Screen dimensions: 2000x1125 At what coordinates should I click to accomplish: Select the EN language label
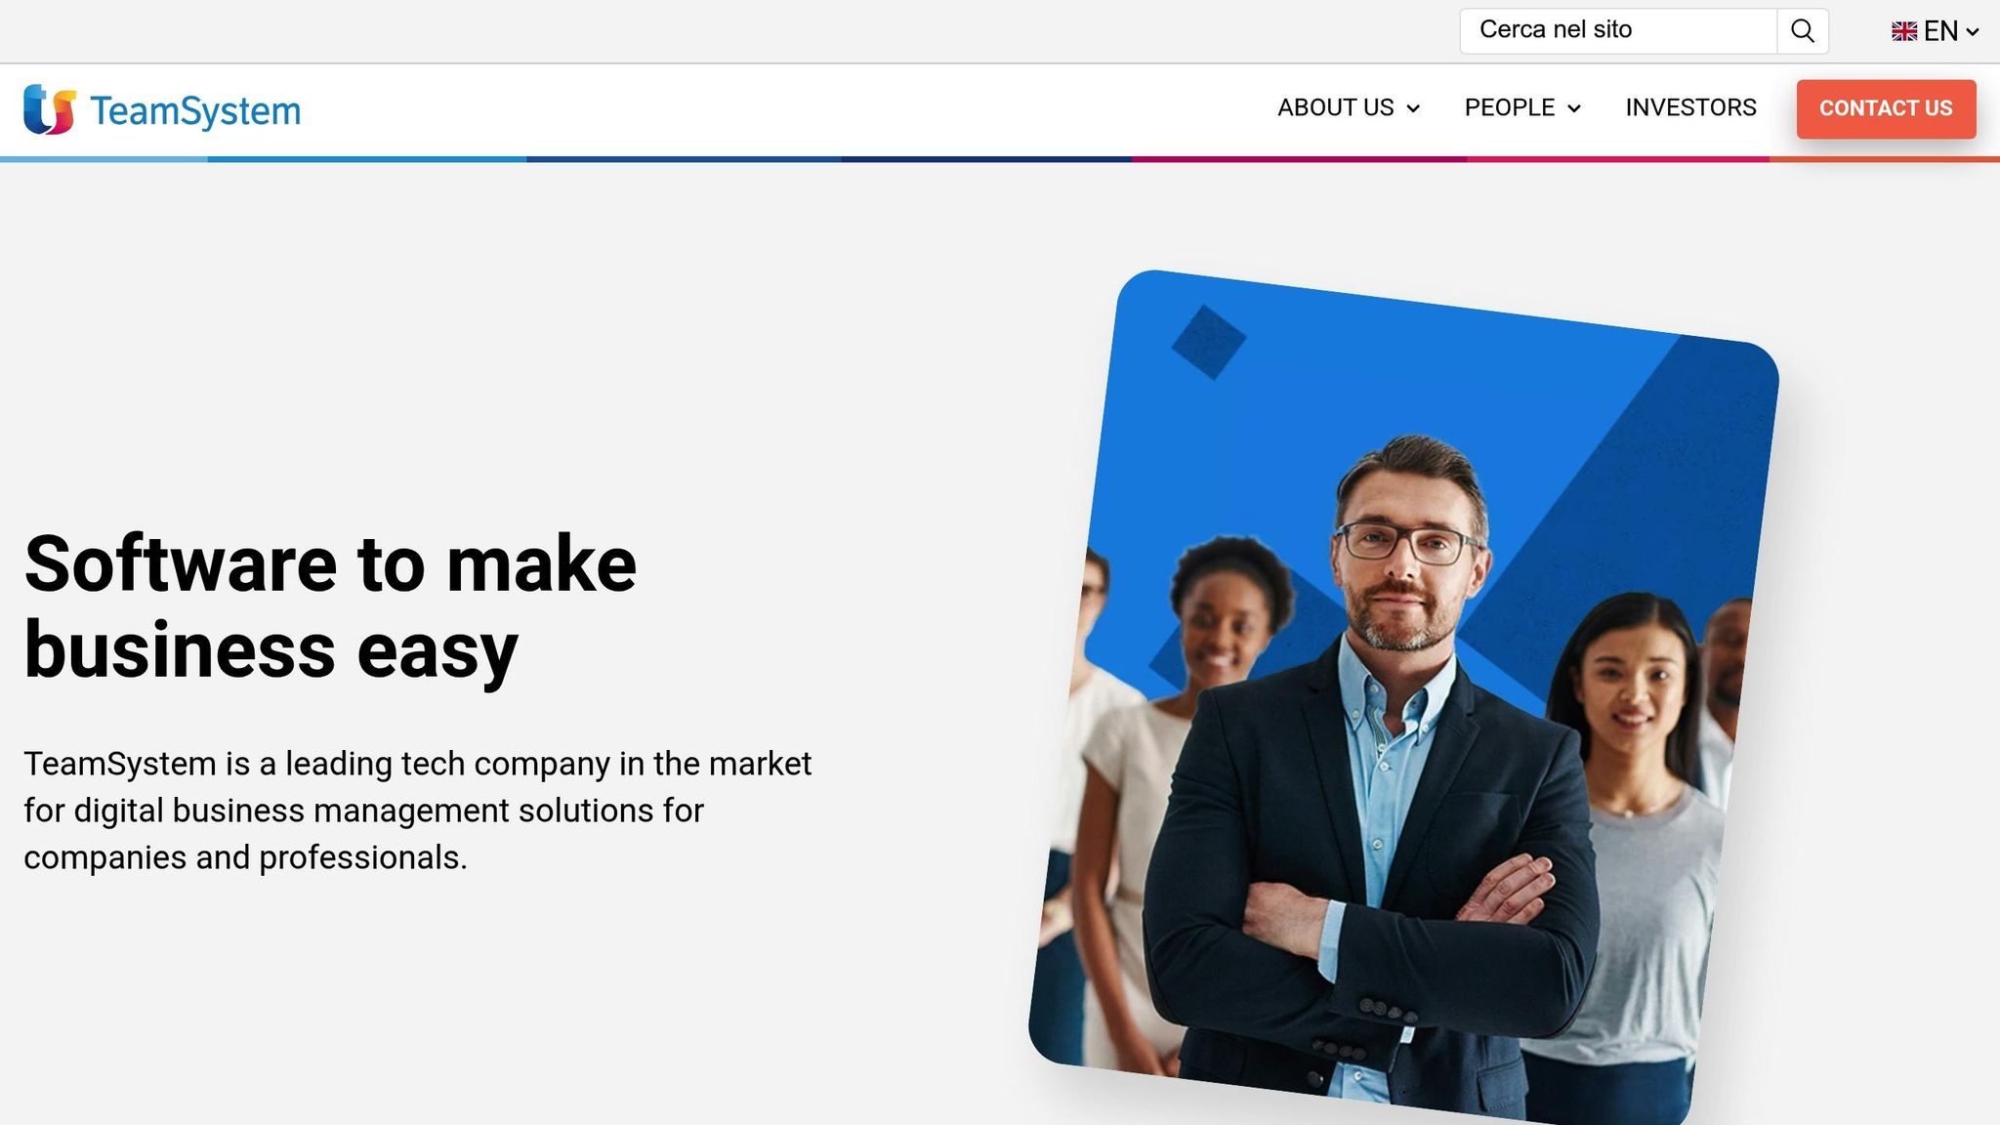(x=1940, y=31)
